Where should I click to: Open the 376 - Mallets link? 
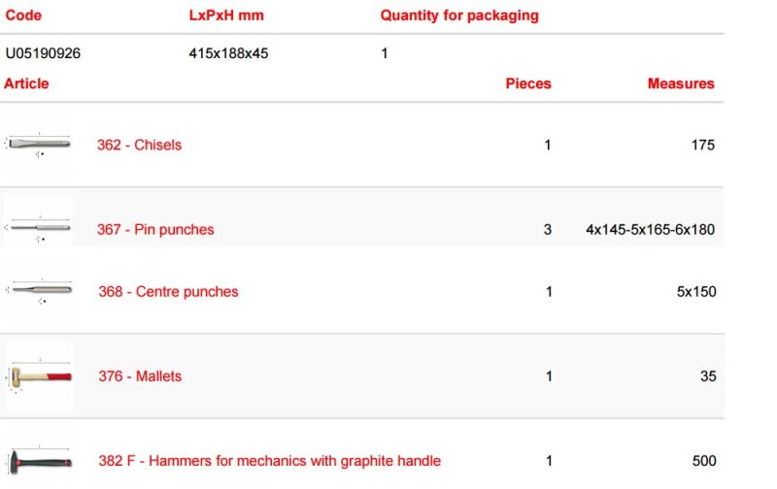coord(140,376)
